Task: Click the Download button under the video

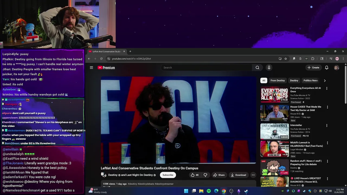Action: [x=239, y=175]
